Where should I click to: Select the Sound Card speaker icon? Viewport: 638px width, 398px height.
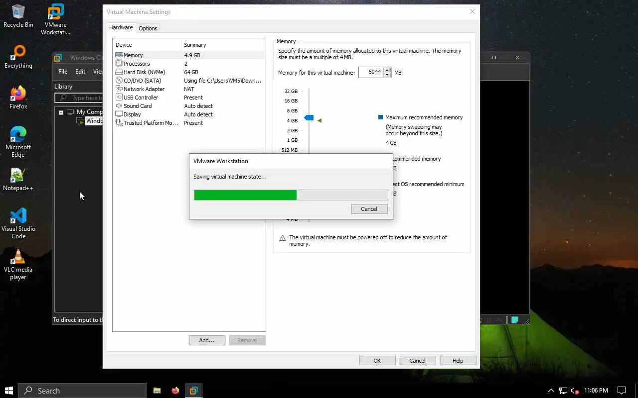coord(119,106)
